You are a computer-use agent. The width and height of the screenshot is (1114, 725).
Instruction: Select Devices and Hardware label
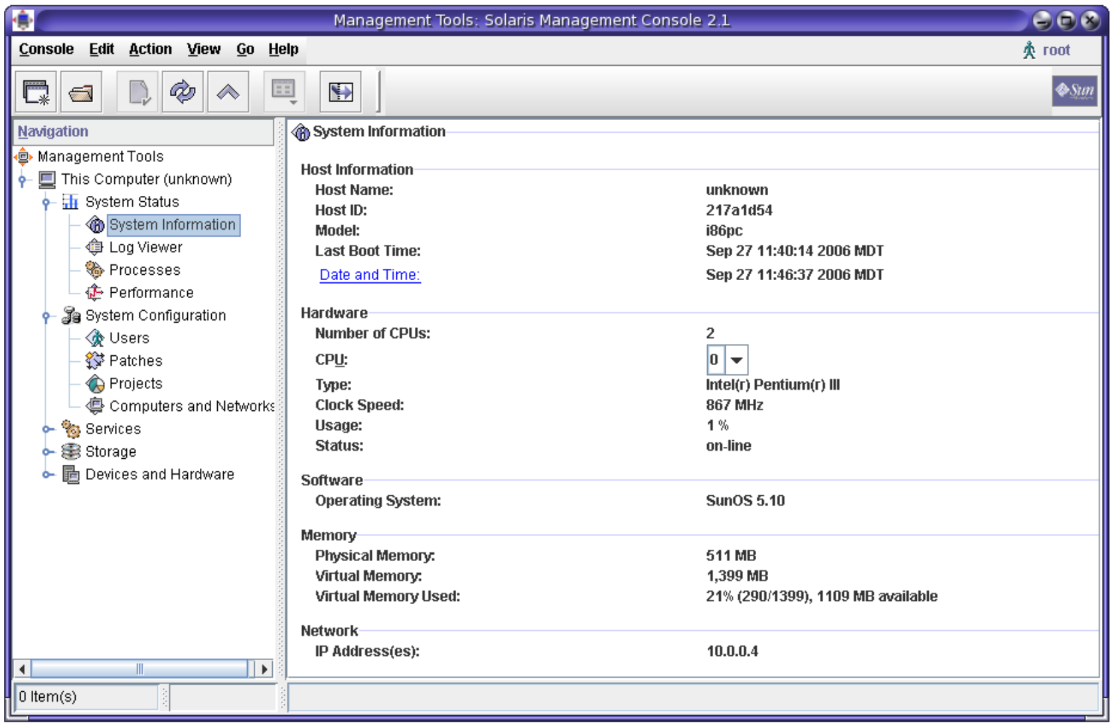(x=160, y=474)
